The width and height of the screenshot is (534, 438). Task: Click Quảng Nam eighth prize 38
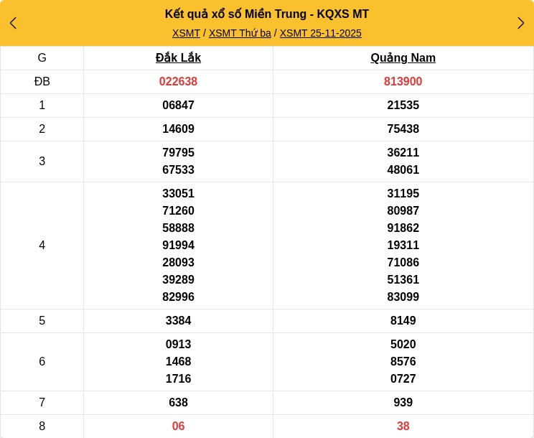[403, 427]
